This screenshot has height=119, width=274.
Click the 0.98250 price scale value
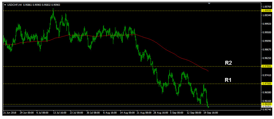tap(267, 58)
